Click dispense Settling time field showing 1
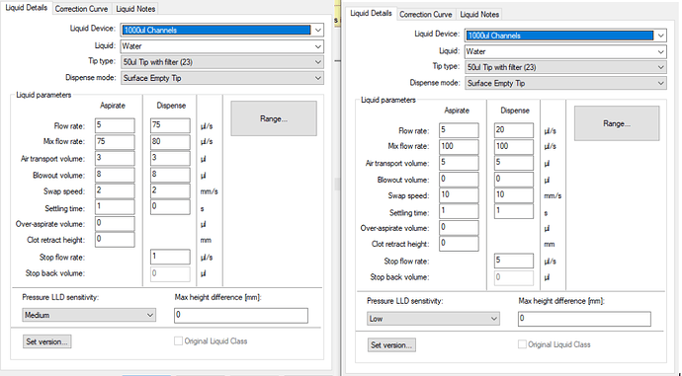The width and height of the screenshot is (682, 376). point(514,211)
